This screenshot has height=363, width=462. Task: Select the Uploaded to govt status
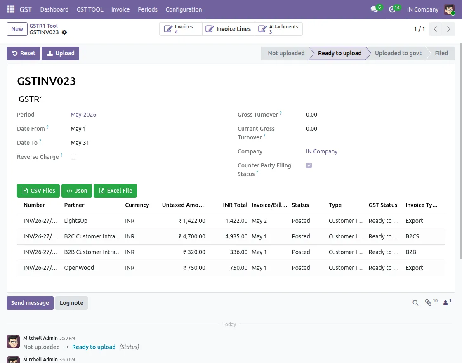pyautogui.click(x=398, y=53)
